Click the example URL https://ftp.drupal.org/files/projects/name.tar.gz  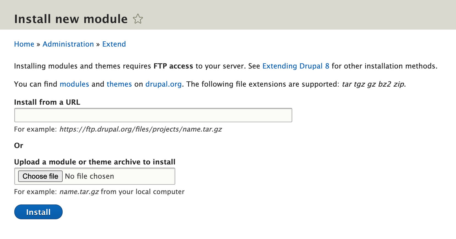tap(140, 129)
